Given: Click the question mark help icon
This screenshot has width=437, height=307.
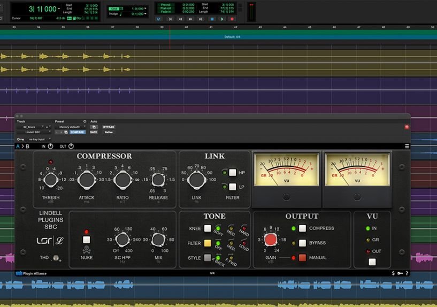Looking at the screenshot, I should click(x=407, y=273).
